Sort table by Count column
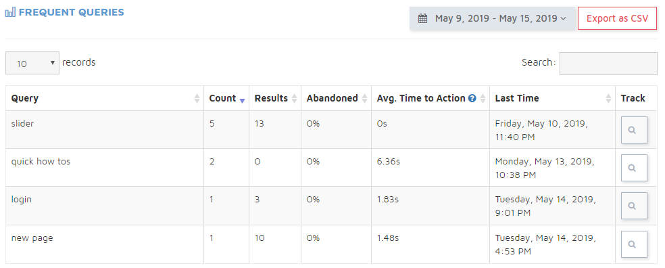Image resolution: width=665 pixels, height=268 pixels. click(226, 98)
